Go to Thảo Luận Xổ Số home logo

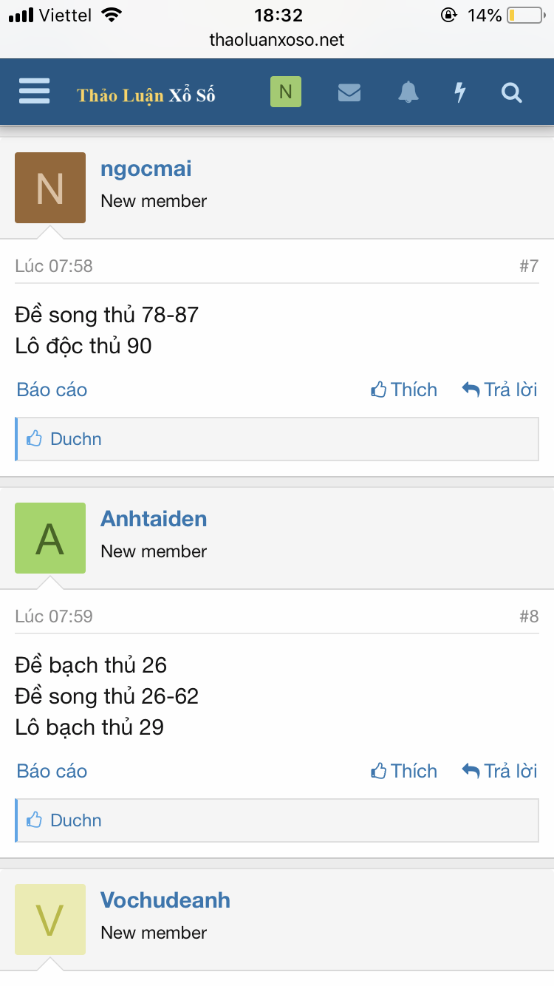coord(146,95)
